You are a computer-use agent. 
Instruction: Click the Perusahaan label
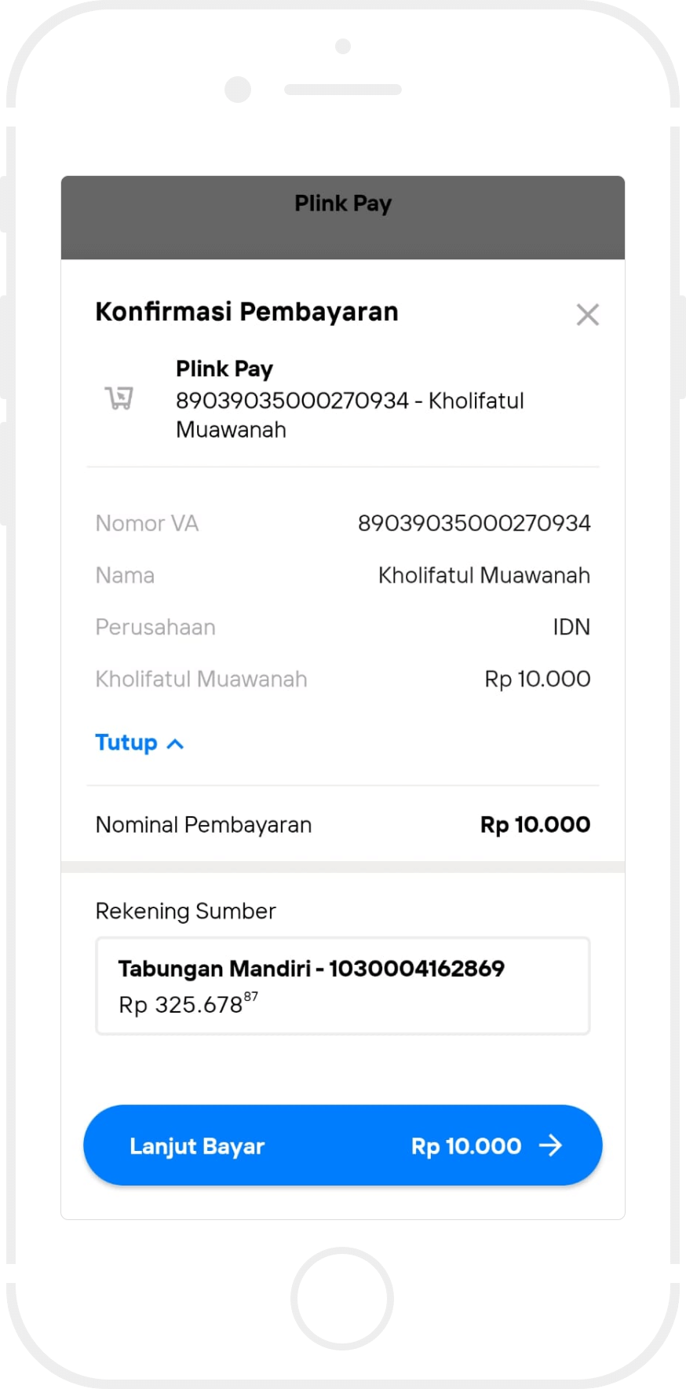(155, 627)
